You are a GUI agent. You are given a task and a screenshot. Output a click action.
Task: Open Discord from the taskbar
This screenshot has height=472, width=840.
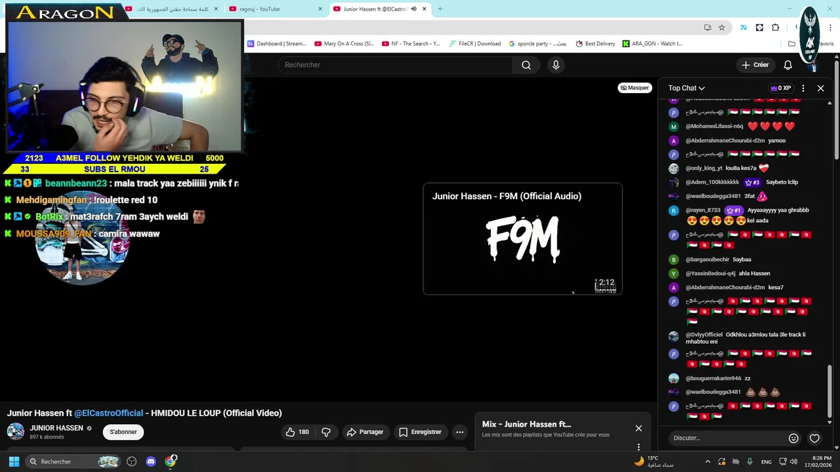pos(151,462)
